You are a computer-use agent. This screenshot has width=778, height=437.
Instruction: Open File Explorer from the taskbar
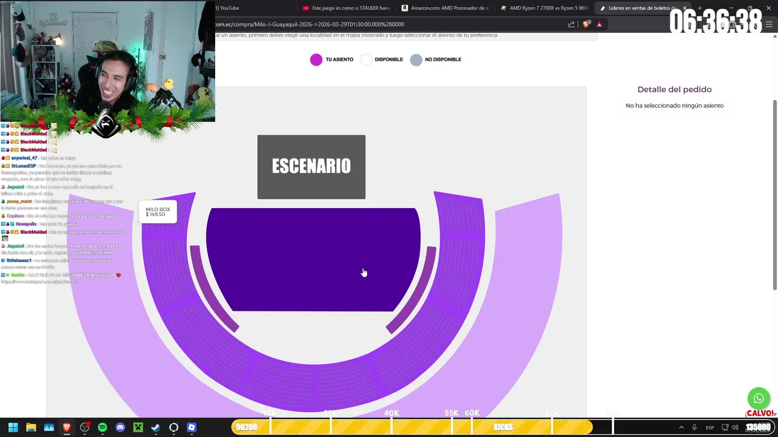(x=31, y=427)
